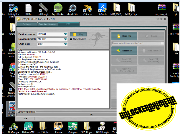180x134 pixels.
Task: Click the Help button
Action: coord(78,34)
